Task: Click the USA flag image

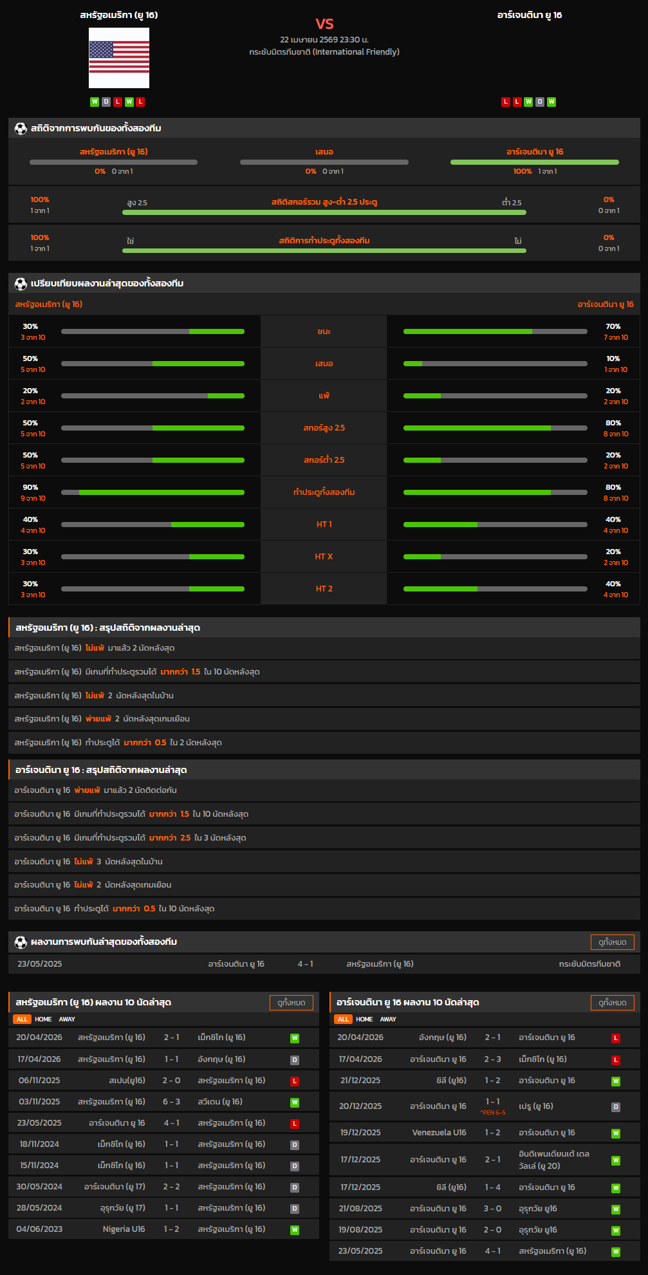Action: (119, 58)
